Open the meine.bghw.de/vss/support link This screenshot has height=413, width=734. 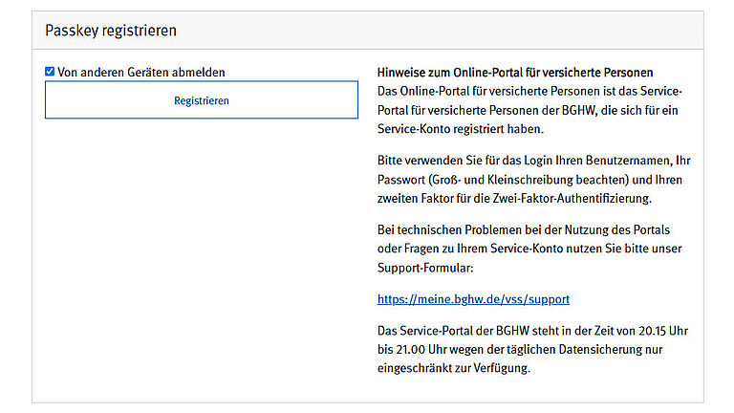(473, 299)
